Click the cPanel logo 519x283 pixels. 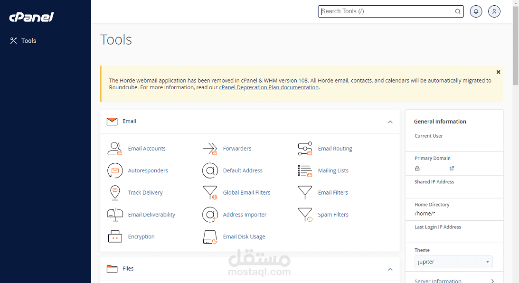point(31,17)
